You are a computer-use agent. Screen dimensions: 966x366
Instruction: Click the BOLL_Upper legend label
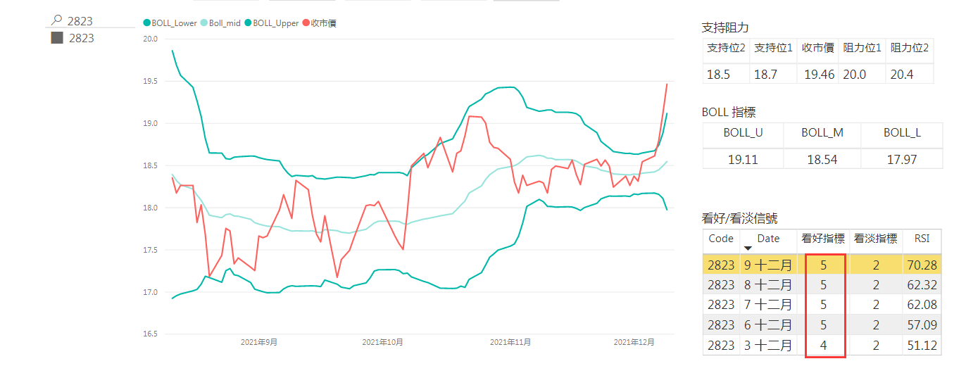pos(276,23)
